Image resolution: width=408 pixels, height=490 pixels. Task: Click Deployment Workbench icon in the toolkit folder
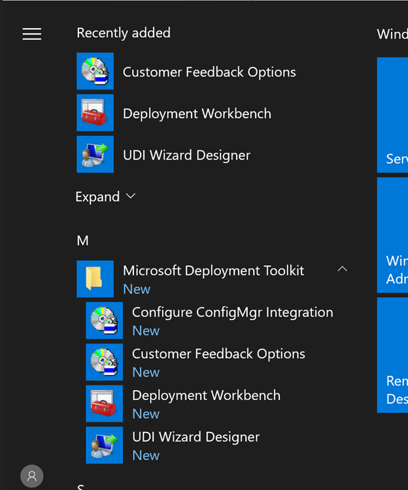pos(105,404)
